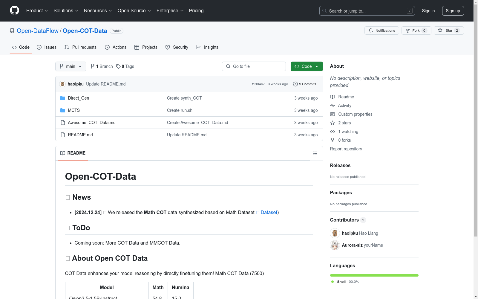Open the Dataset link in News
The height and width of the screenshot is (299, 478).
coord(267,212)
